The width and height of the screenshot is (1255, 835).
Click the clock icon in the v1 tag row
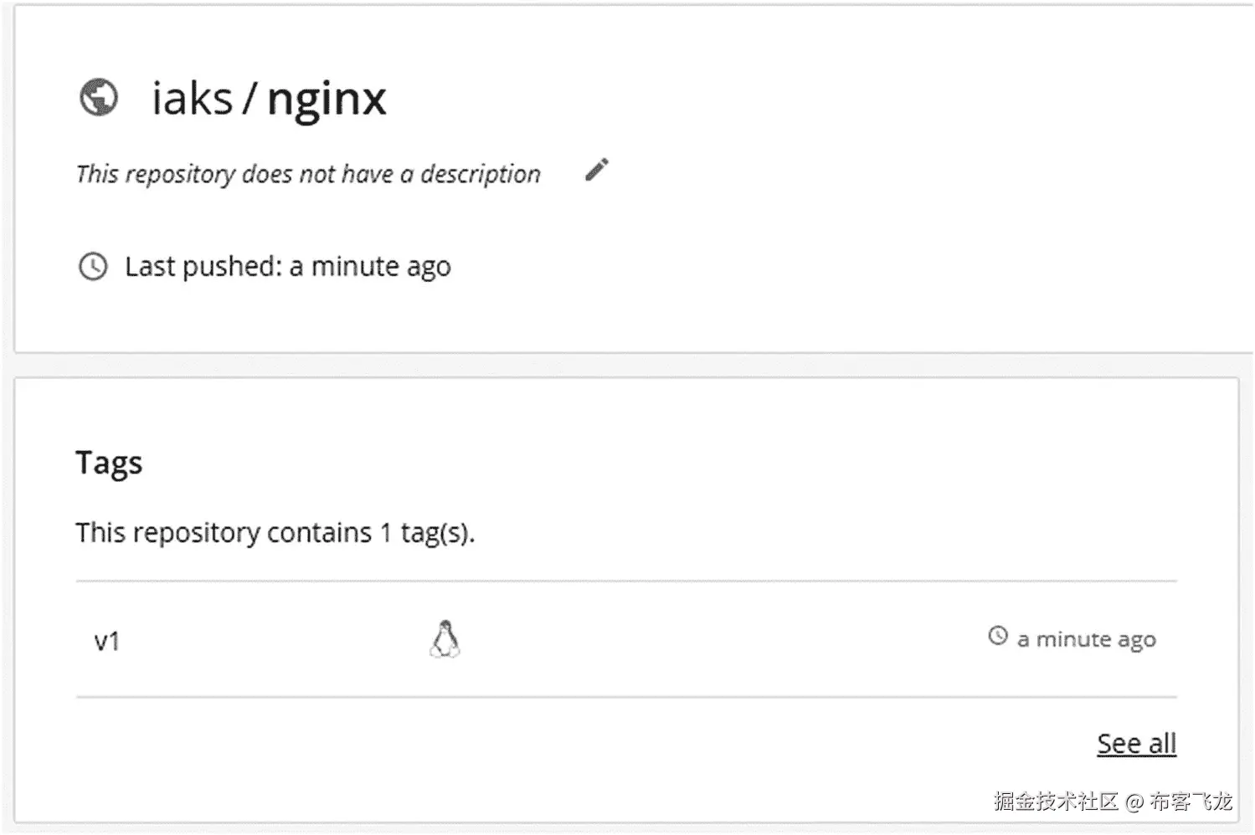pyautogui.click(x=998, y=636)
